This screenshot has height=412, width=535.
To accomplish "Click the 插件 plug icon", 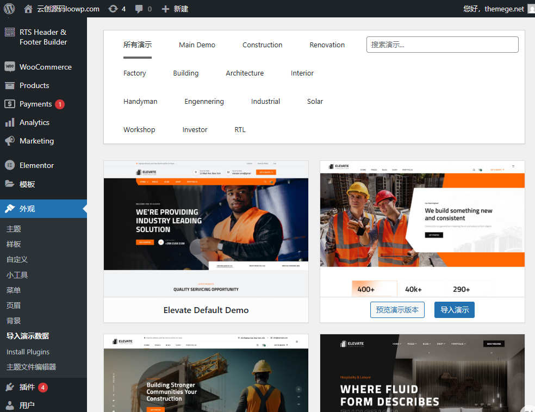I will (10, 387).
